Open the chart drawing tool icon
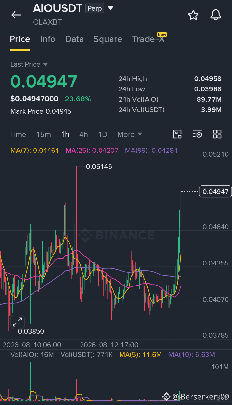Viewport: 232px width, 405px height. [177, 134]
